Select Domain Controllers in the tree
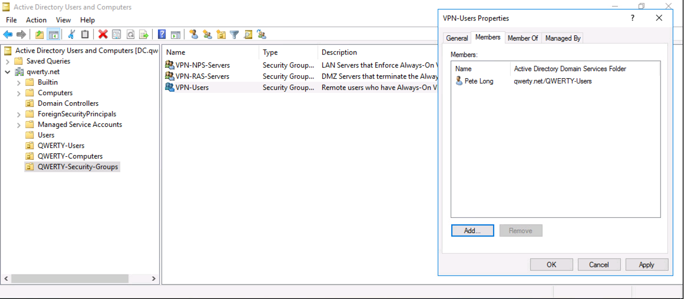The width and height of the screenshot is (684, 299). point(68,103)
